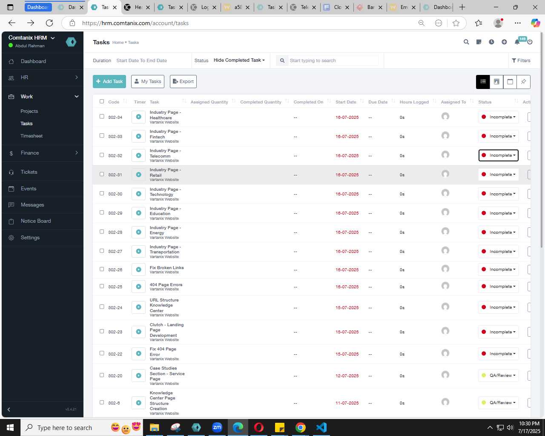Switch to list view of tasks
Viewport: 545px width, 436px height.
(483, 82)
